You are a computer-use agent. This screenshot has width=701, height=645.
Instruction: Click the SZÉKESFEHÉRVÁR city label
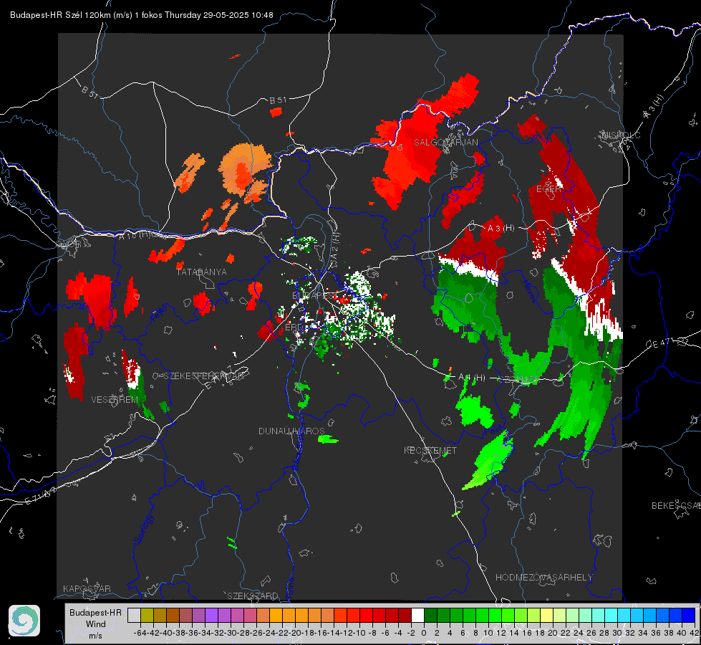pos(206,376)
